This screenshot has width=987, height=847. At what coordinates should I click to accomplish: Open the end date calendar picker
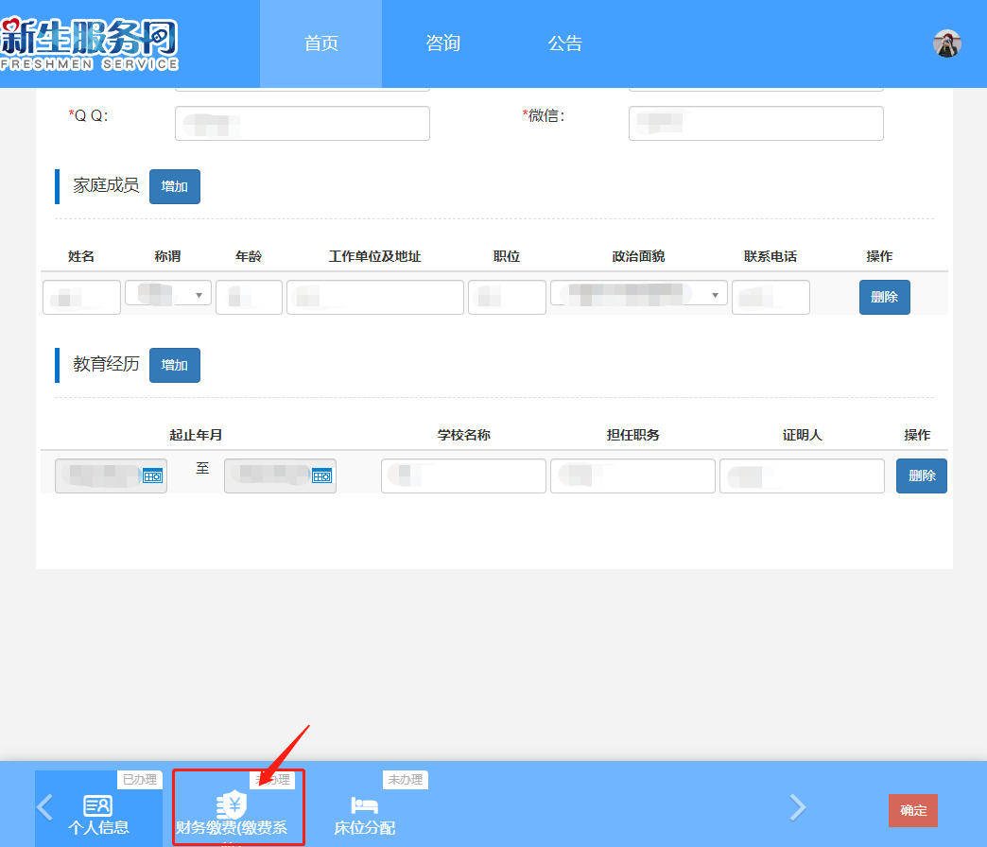(321, 476)
